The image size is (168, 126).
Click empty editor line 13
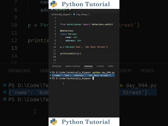click(x=90, y=57)
